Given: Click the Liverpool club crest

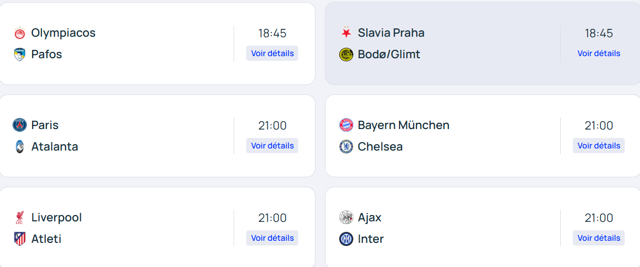Looking at the screenshot, I should point(19,218).
